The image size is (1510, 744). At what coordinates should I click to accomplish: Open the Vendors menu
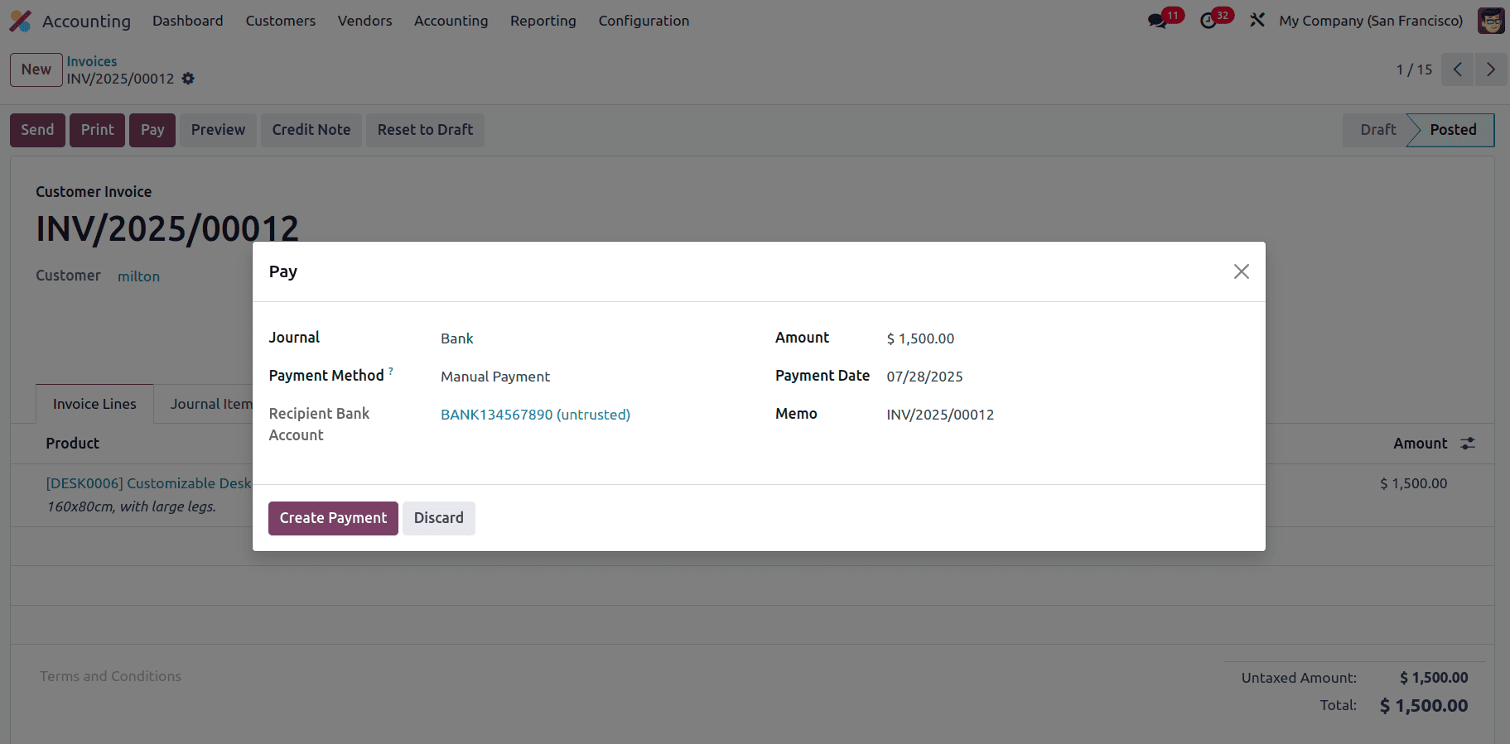pyautogui.click(x=364, y=21)
